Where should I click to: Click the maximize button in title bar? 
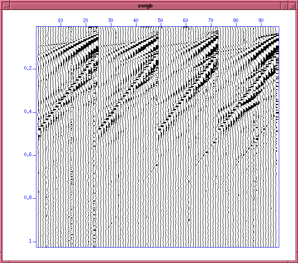pyautogui.click(x=292, y=6)
